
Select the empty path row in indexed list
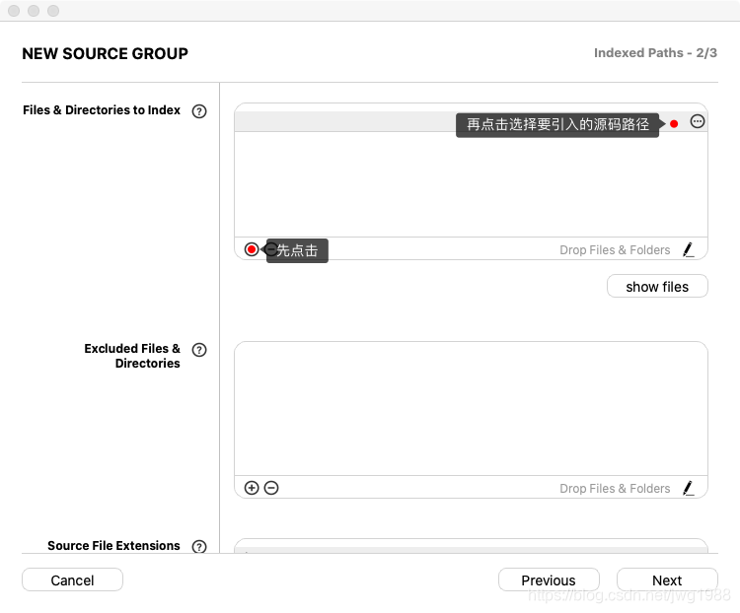345,121
